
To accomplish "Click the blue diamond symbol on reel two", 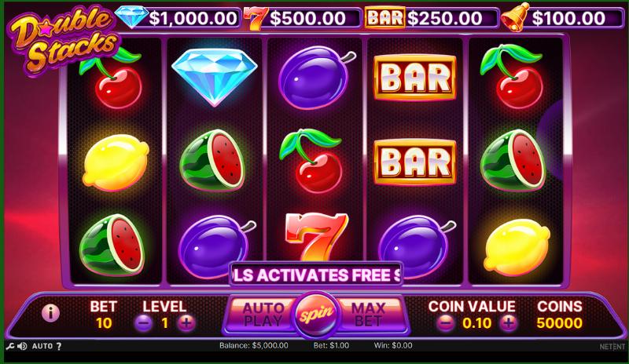I will 214,77.
